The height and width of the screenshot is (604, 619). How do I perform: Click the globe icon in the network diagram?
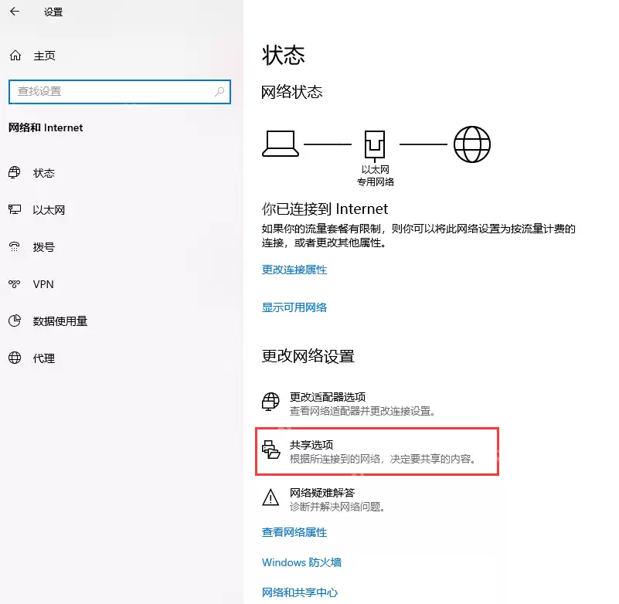(471, 144)
